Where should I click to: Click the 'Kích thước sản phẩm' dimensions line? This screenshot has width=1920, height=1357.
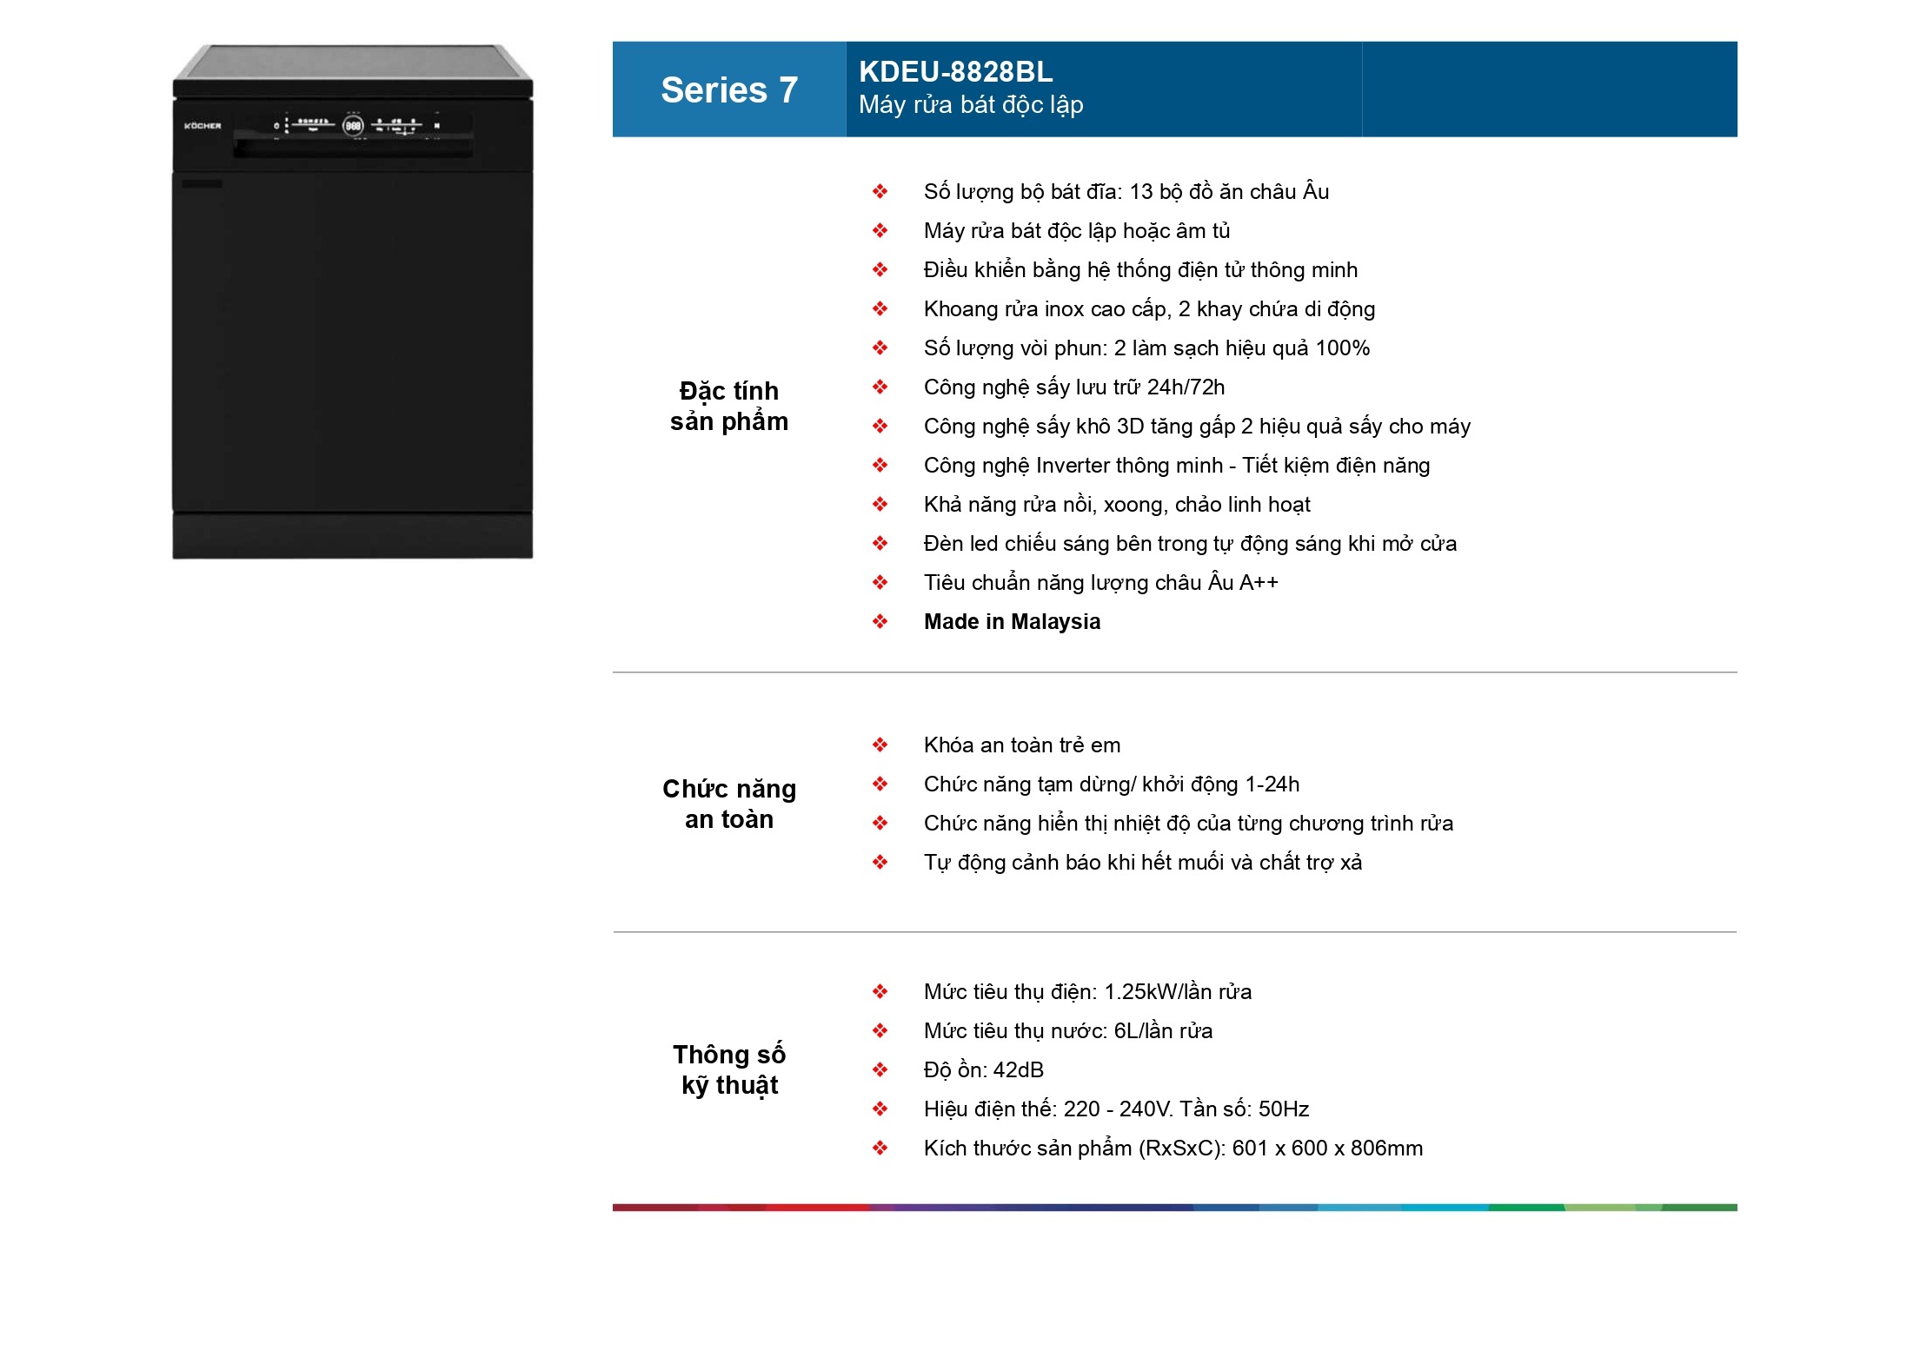[x=1173, y=1148]
